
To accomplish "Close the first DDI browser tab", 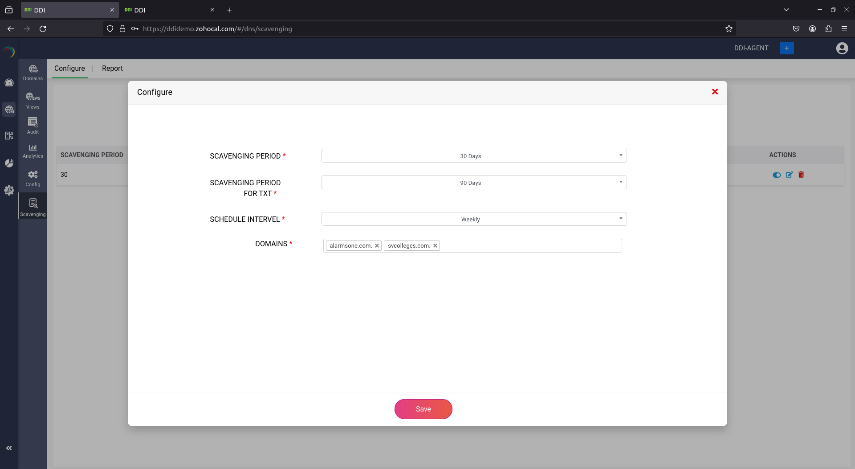I will pos(112,10).
